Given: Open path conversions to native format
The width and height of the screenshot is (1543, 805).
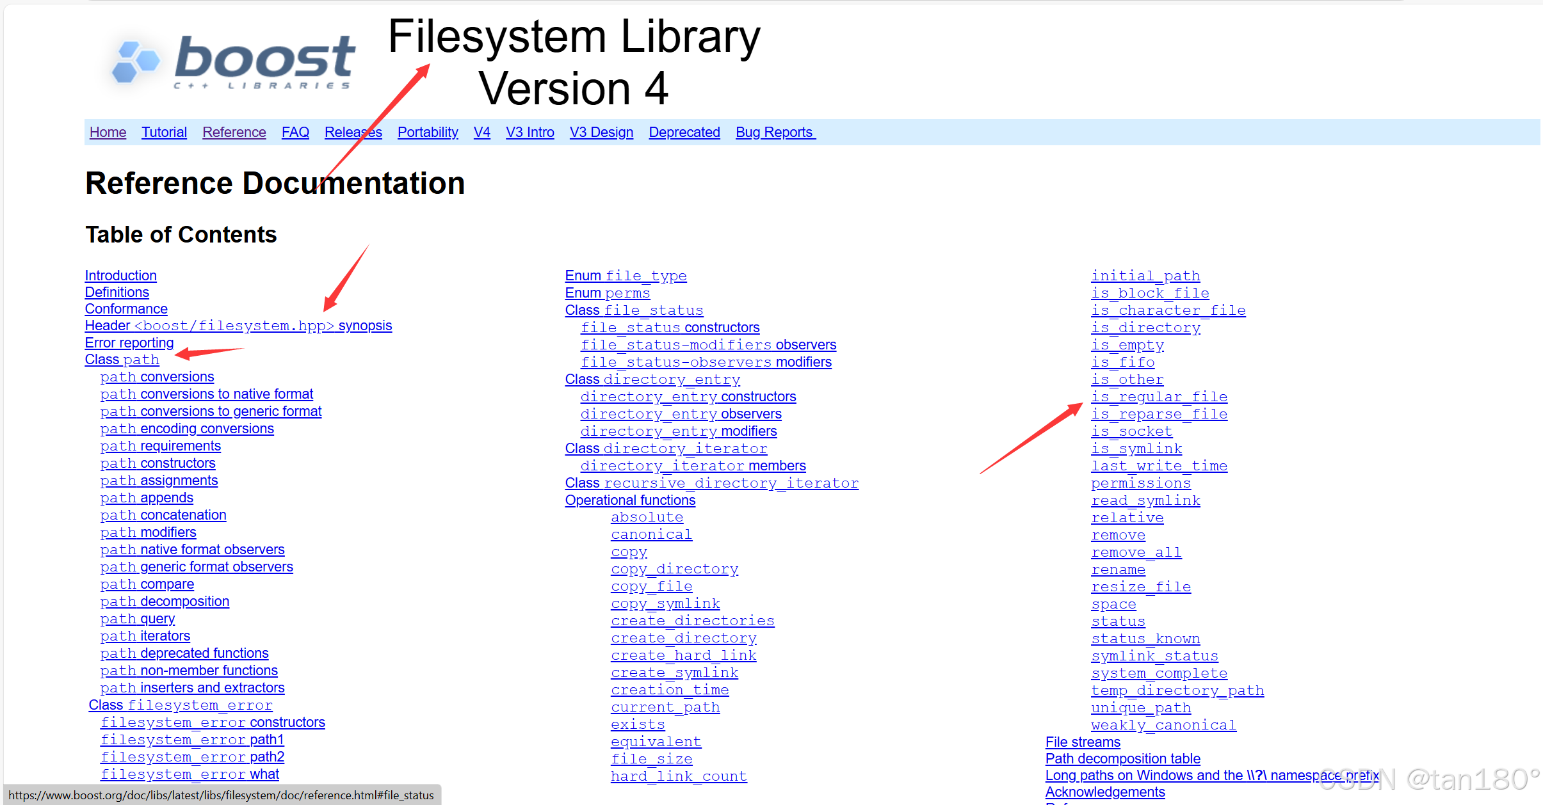Looking at the screenshot, I should pyautogui.click(x=207, y=394).
